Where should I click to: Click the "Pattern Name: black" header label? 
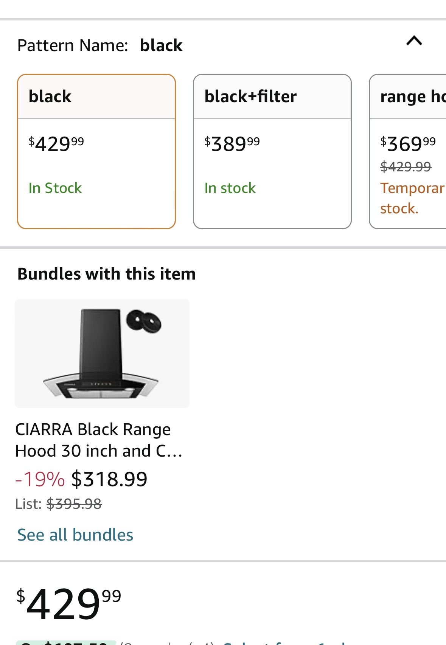(x=100, y=45)
